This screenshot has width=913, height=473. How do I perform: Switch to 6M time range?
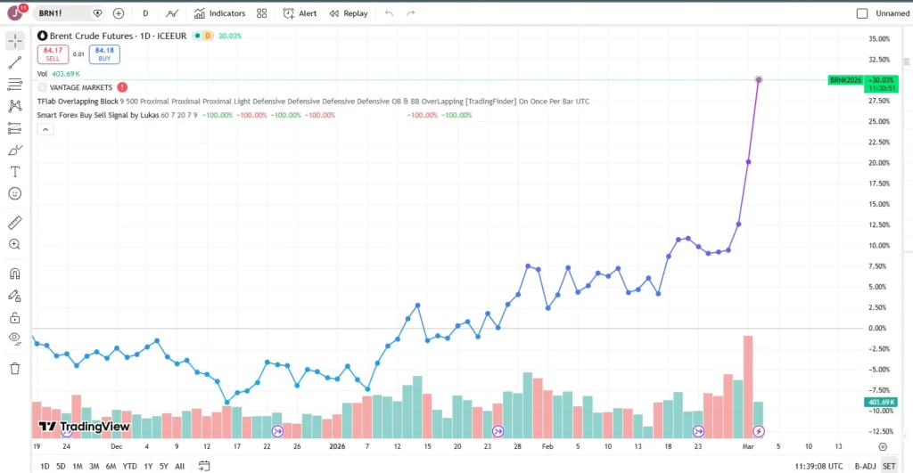pos(111,466)
